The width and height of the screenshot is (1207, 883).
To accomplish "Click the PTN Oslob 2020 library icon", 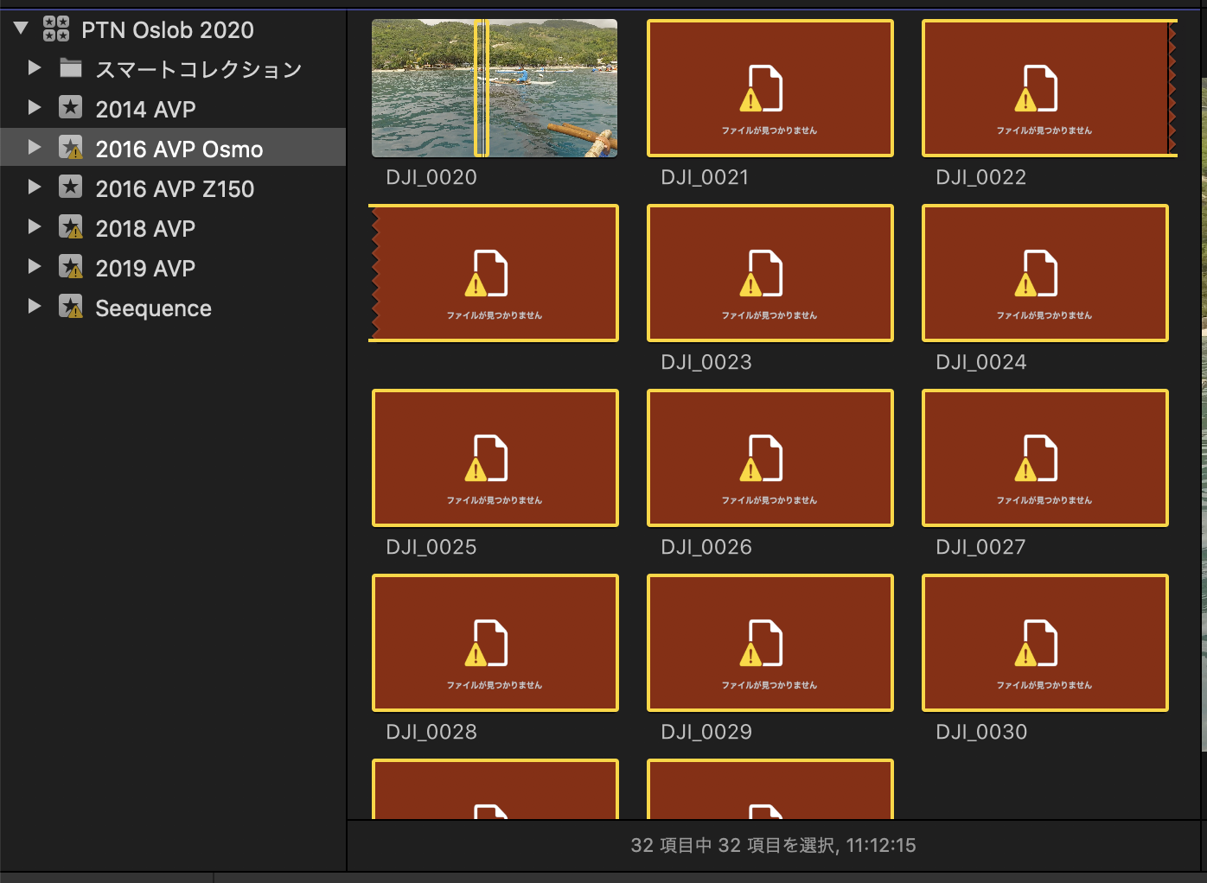I will click(x=56, y=29).
